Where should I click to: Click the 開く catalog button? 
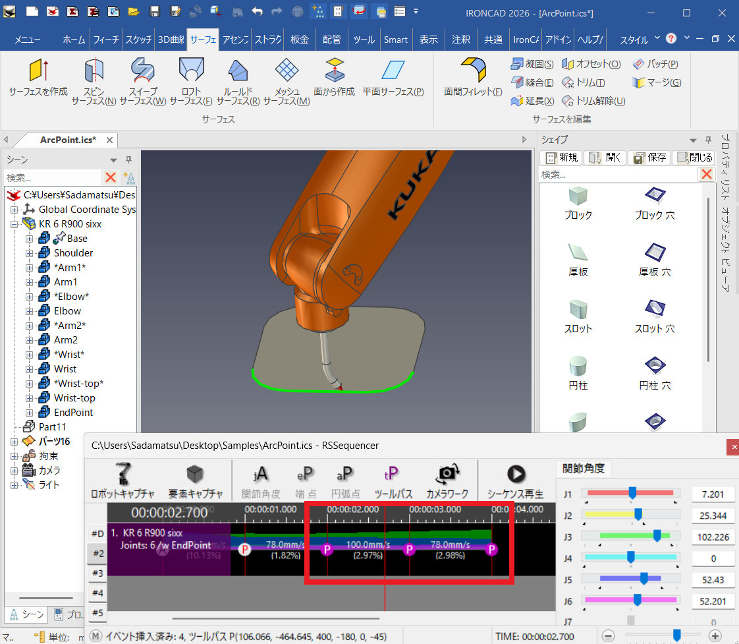(605, 158)
